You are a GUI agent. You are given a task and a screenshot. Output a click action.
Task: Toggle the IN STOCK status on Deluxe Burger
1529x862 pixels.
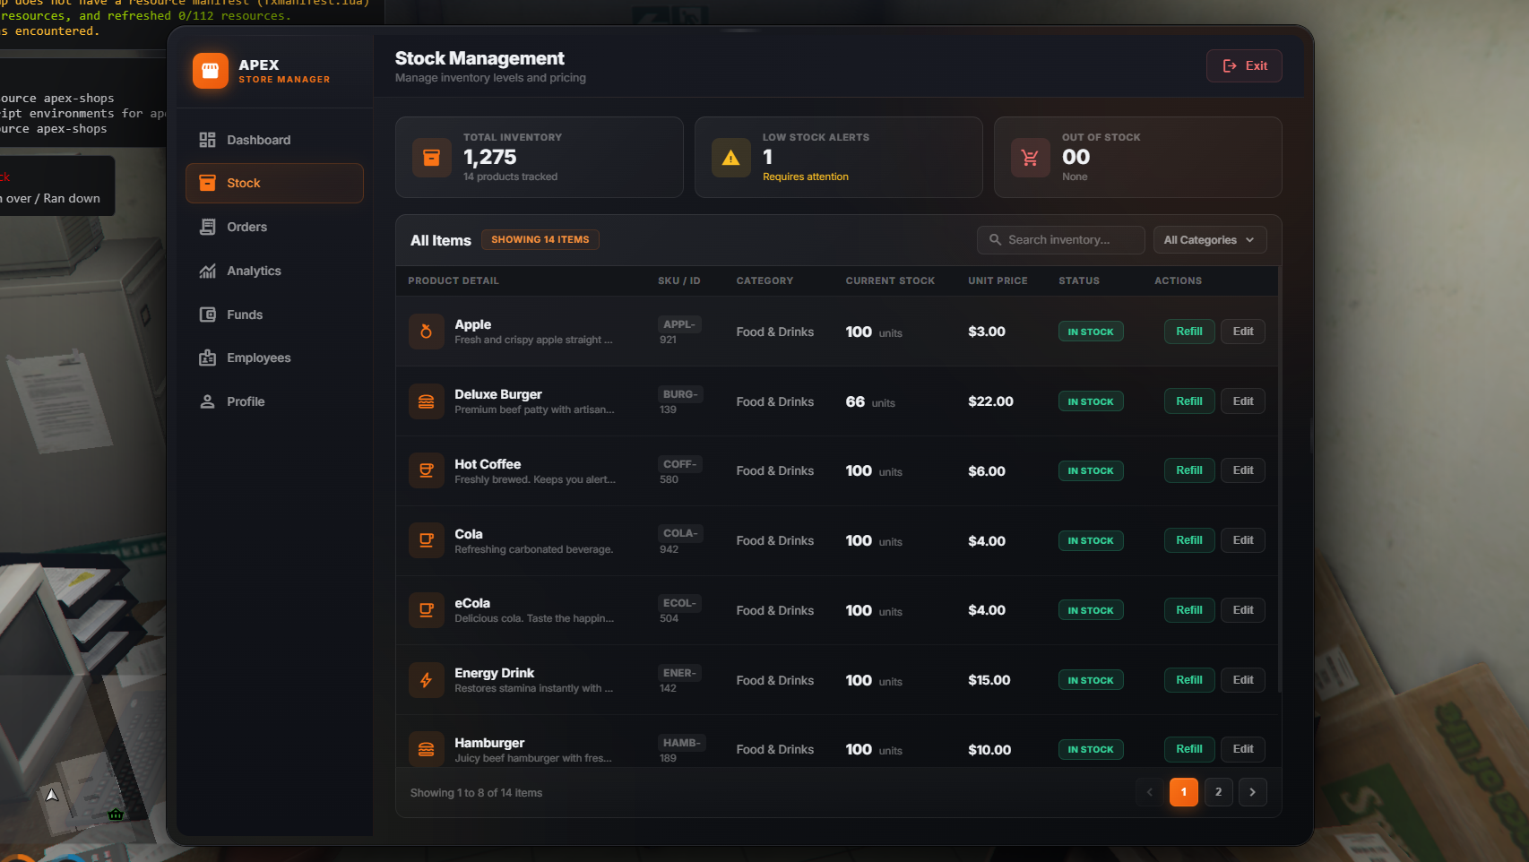tap(1090, 401)
